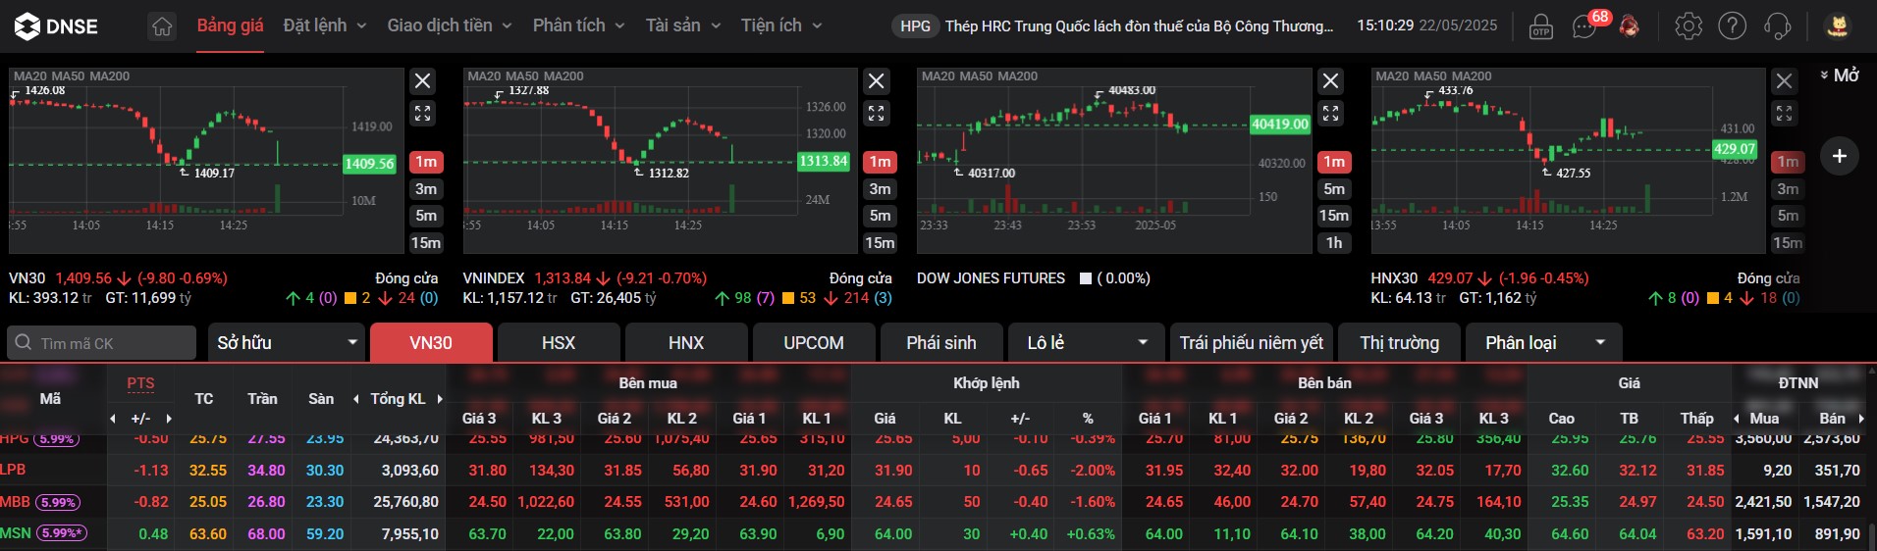Screen dimensions: 1877x551
Task: Expand Phân loại dropdown
Action: (x=1543, y=343)
